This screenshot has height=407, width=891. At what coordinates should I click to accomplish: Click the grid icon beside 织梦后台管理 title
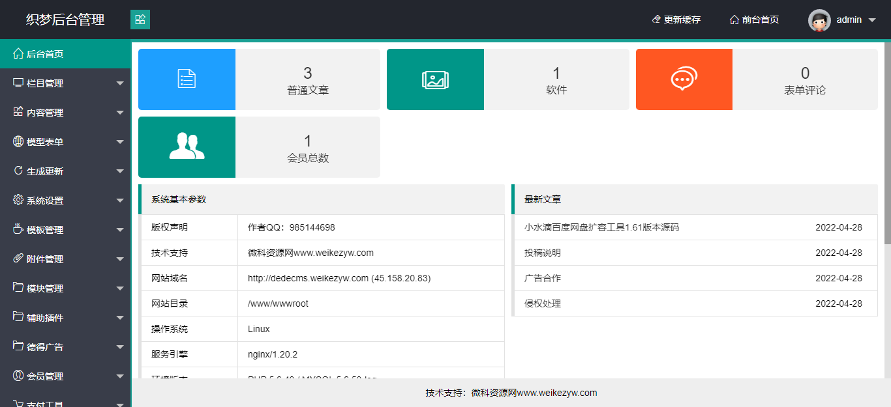tap(140, 20)
